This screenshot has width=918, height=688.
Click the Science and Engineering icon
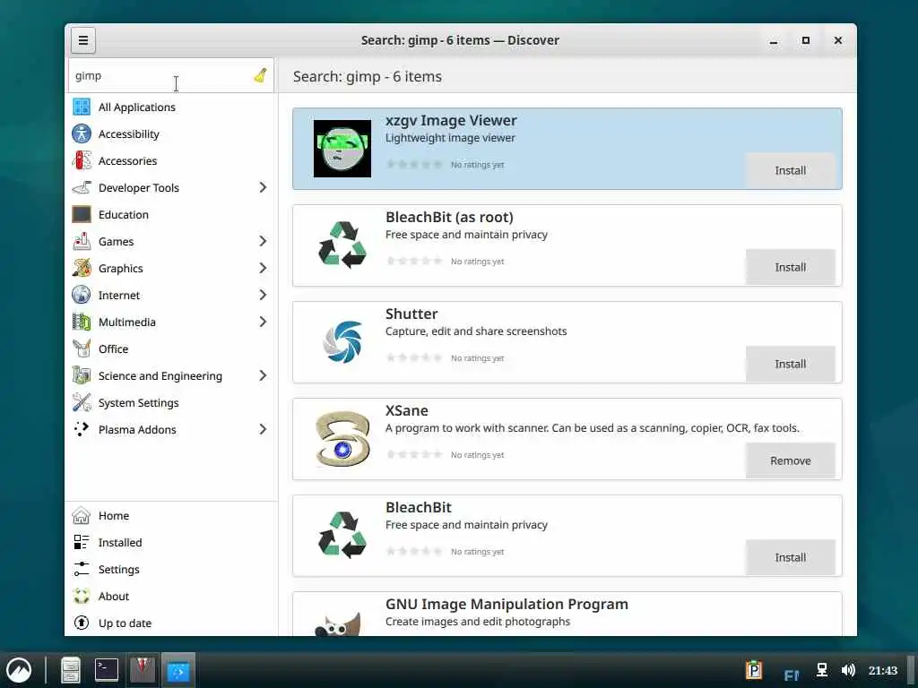[x=82, y=375]
